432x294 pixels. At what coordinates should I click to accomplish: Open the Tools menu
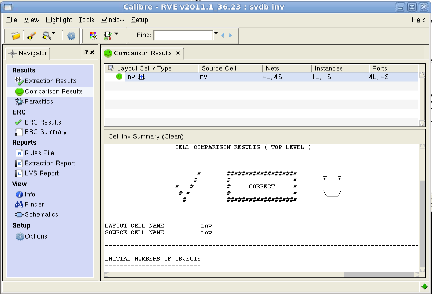click(x=86, y=20)
